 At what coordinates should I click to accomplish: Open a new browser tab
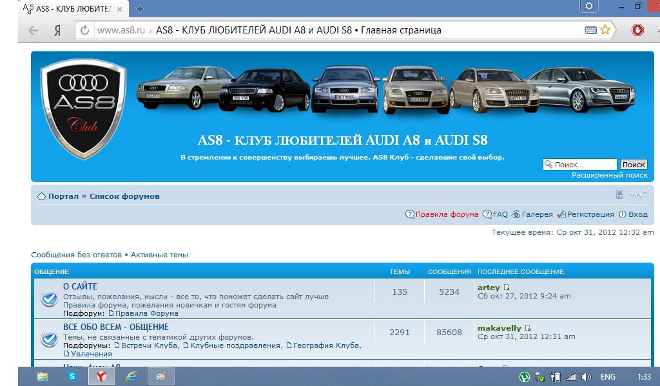(140, 8)
